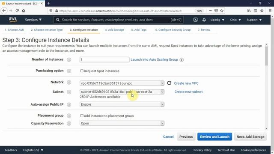The image size is (274, 154).
Task: Open AWS CloudShell icon in header
Action: pyautogui.click(x=195, y=20)
